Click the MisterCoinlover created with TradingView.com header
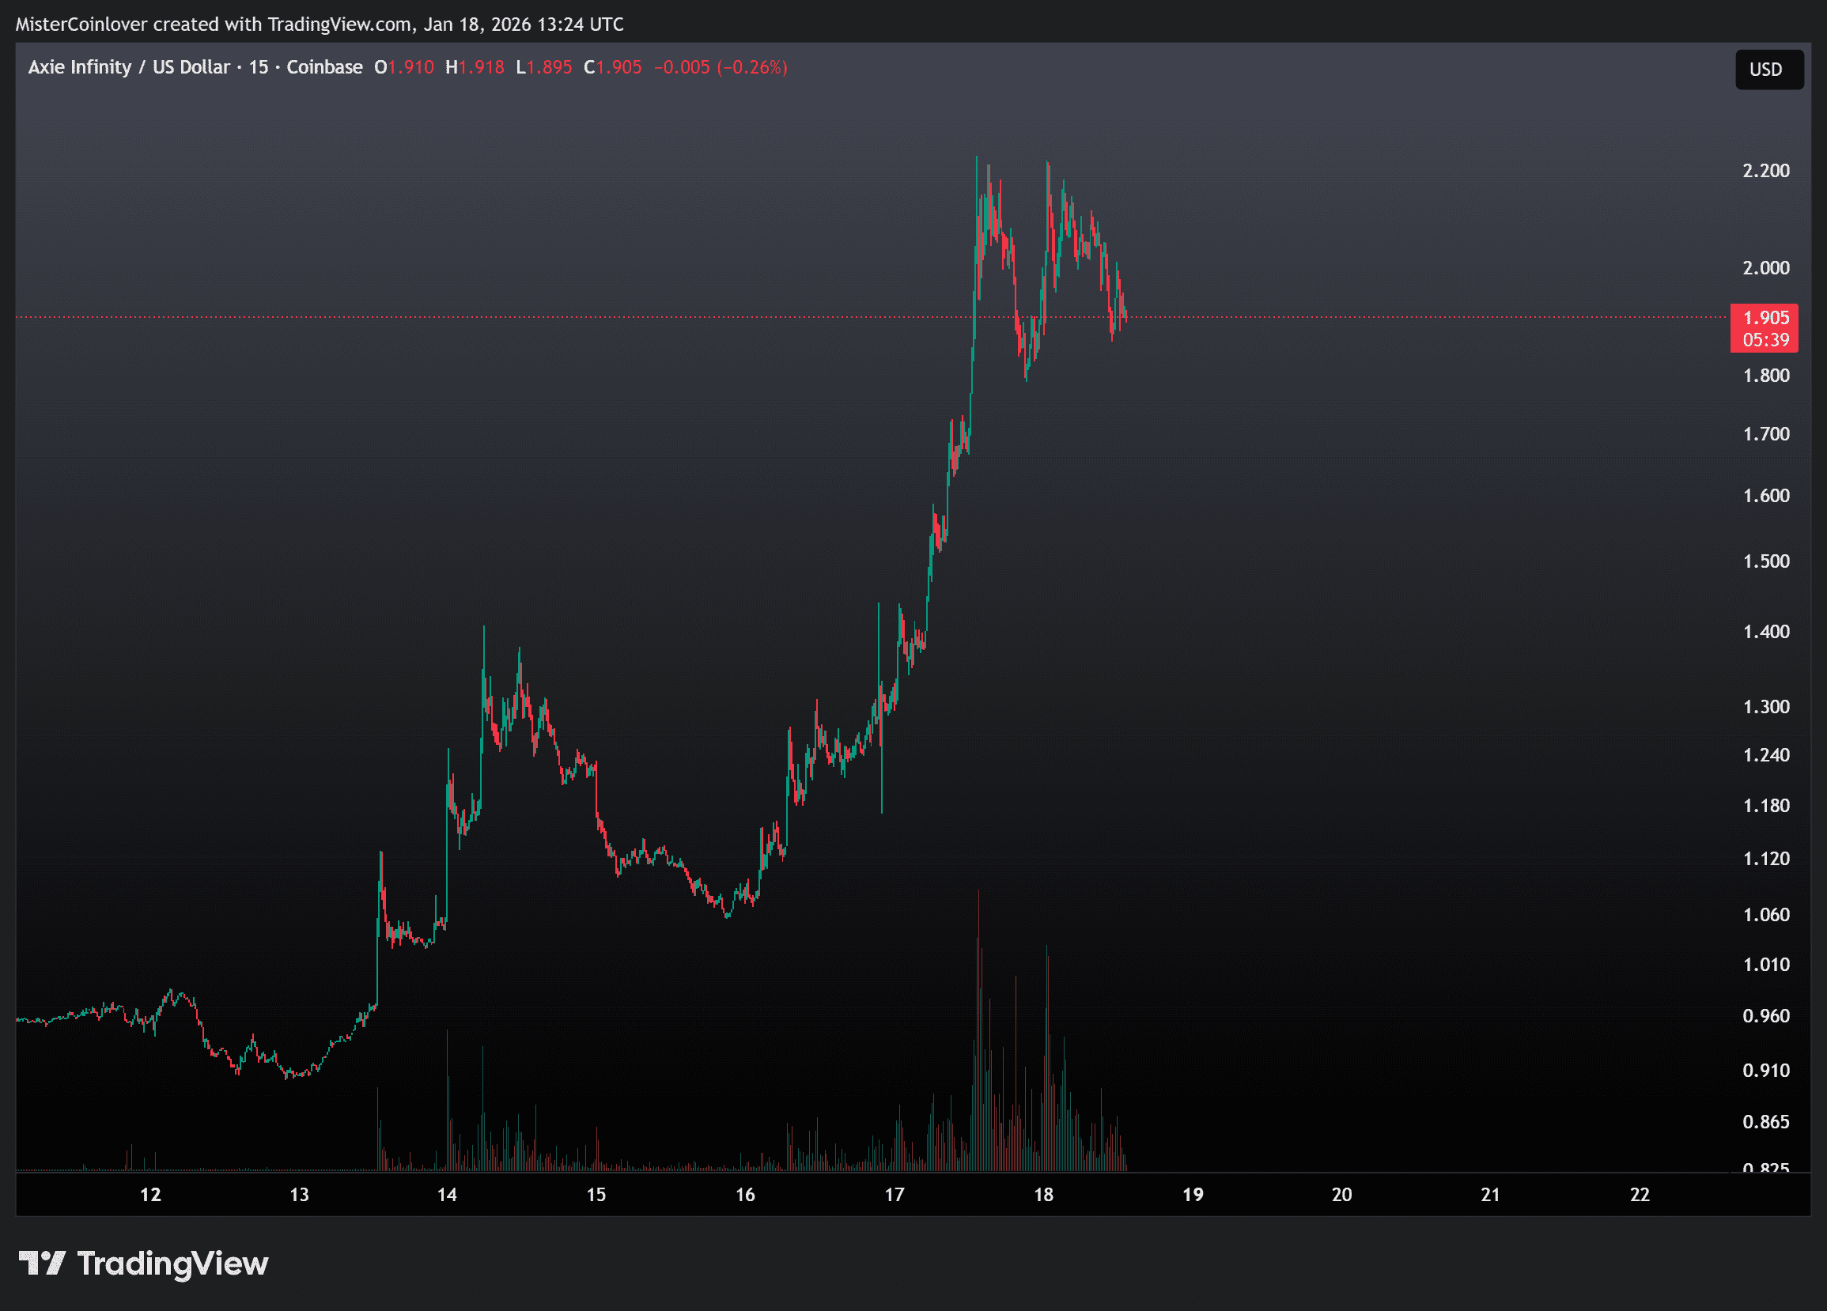Screen dimensions: 1827x1311 pyautogui.click(x=320, y=25)
